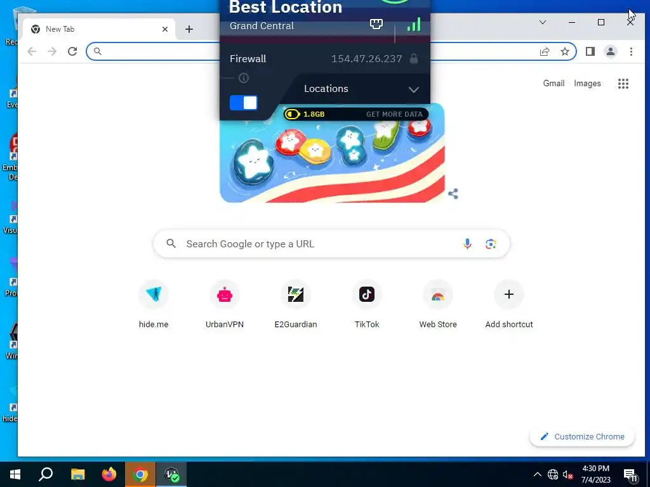Open the Windows Start menu

(15, 474)
